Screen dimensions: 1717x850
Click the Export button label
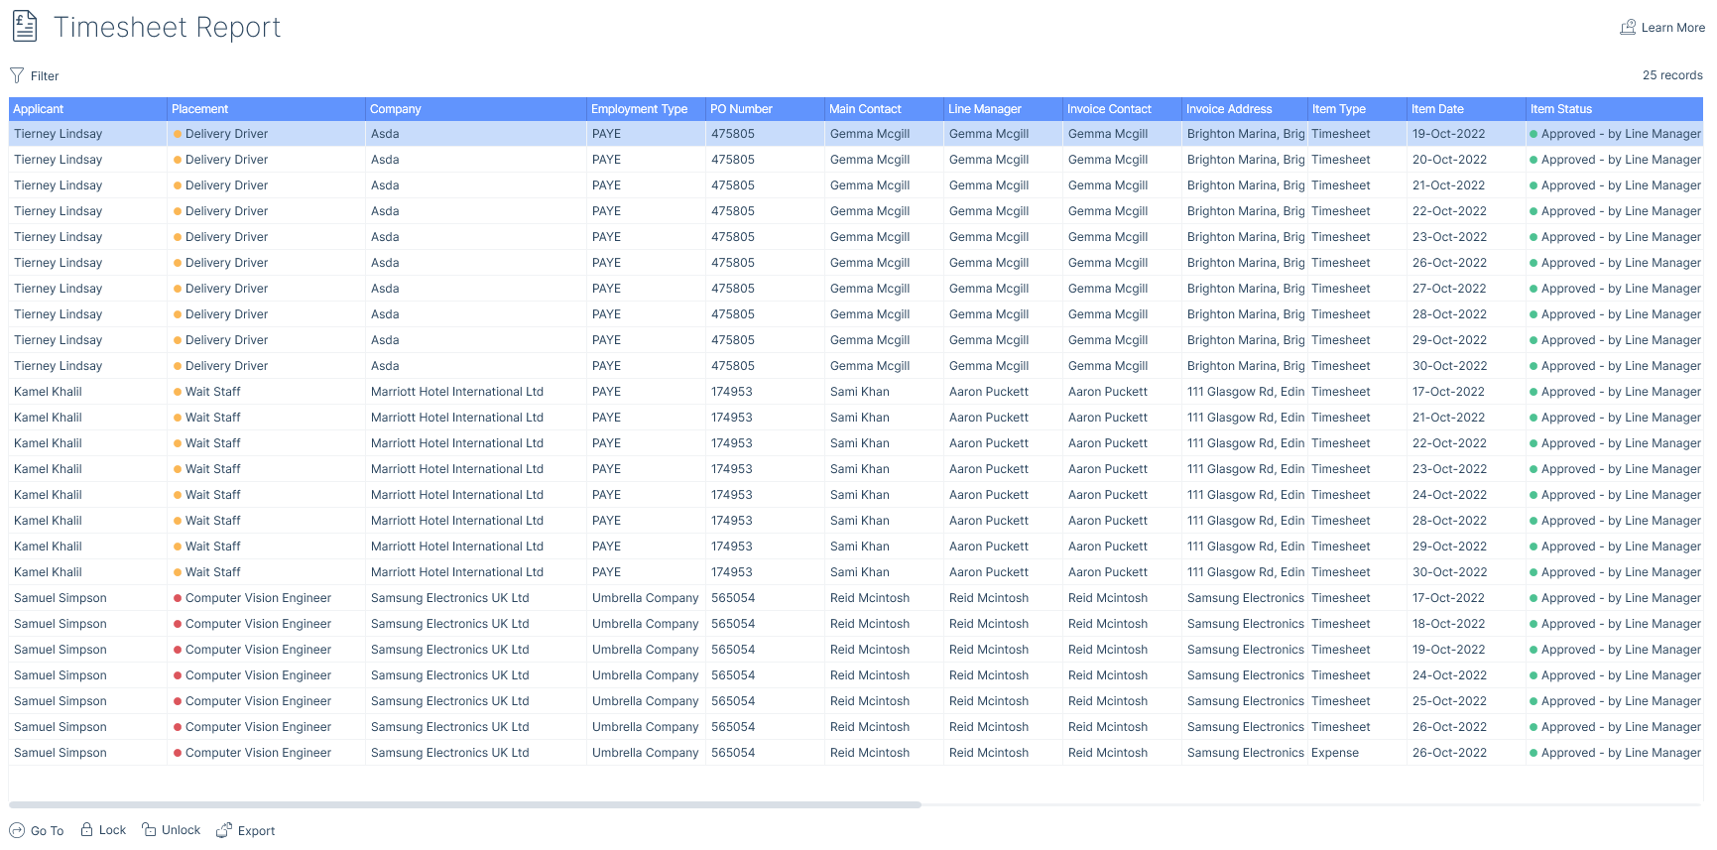tap(256, 831)
